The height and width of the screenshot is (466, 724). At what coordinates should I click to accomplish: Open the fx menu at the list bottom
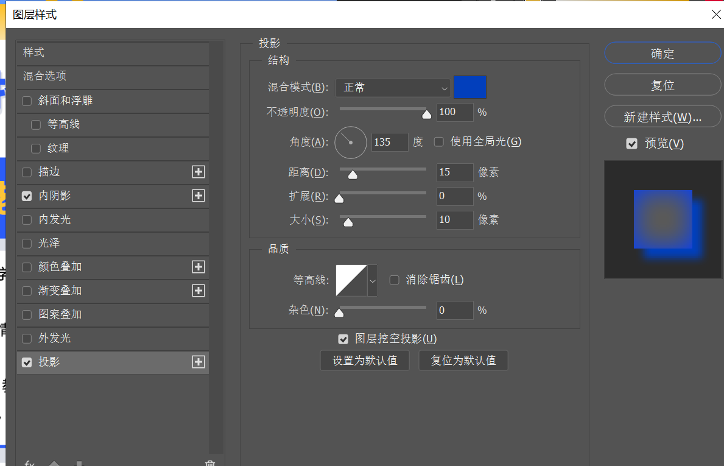(x=30, y=463)
